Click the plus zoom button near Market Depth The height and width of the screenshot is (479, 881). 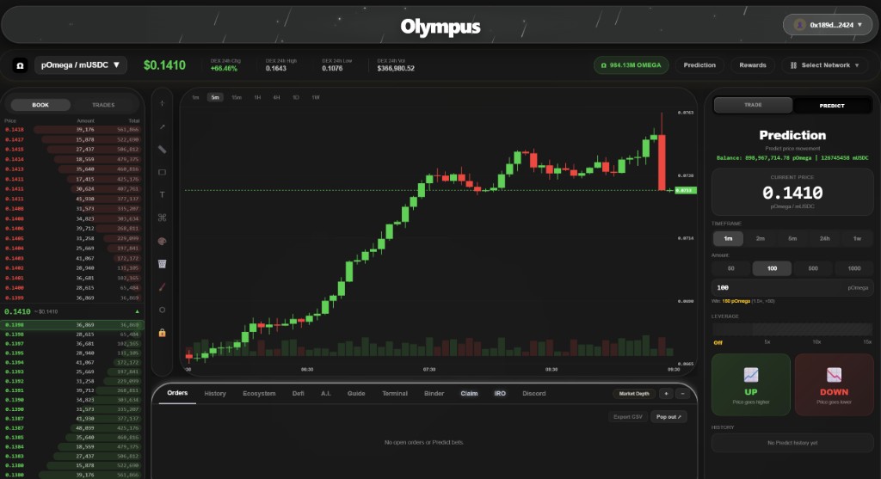tap(666, 394)
